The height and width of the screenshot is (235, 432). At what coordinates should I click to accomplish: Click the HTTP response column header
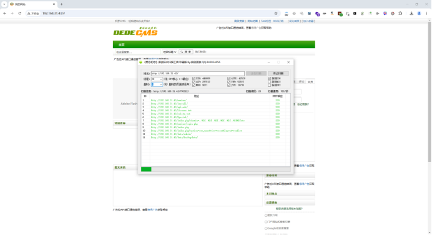tap(277, 96)
